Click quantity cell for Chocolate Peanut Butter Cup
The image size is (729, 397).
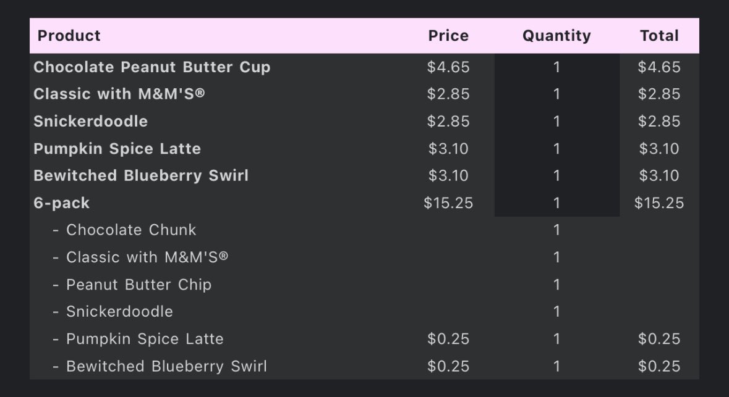coord(556,67)
